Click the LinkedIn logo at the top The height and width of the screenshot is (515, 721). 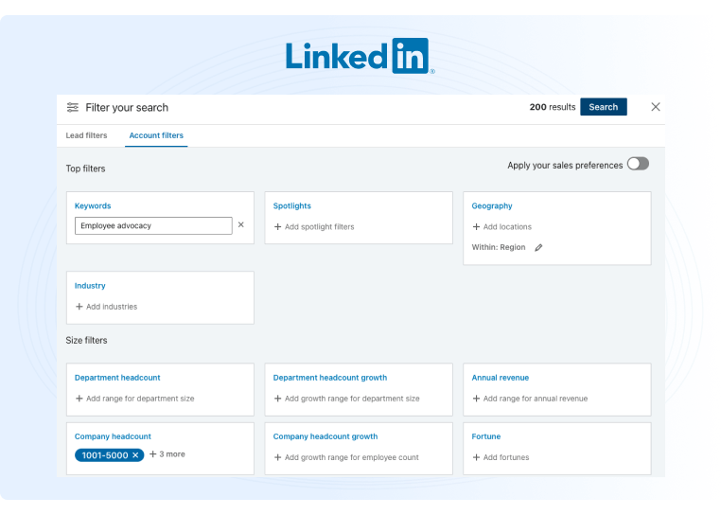click(360, 56)
